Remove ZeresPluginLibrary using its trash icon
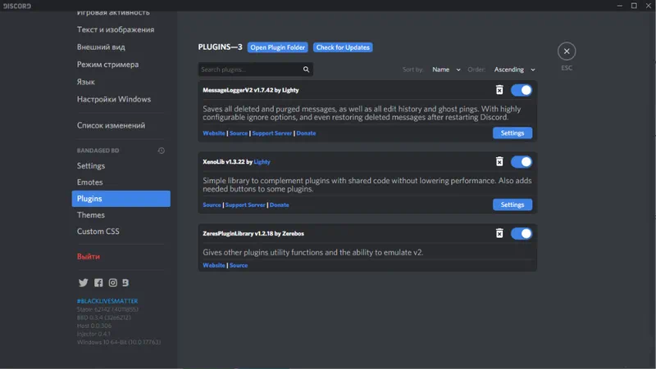 click(499, 233)
